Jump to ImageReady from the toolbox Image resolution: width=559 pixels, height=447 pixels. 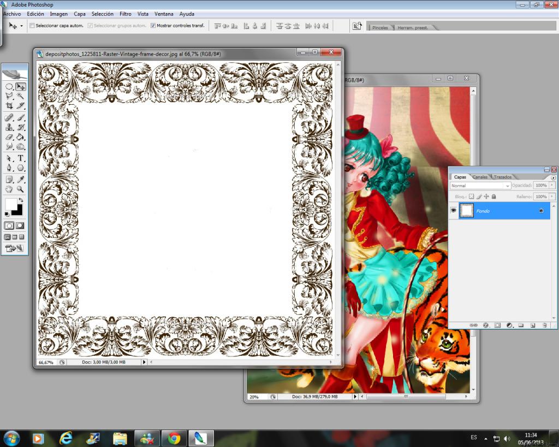[x=15, y=248]
